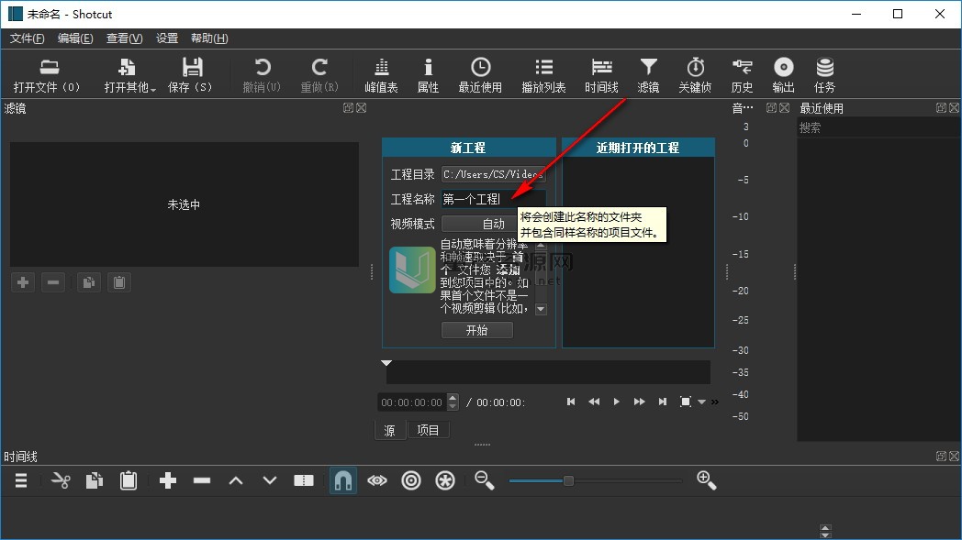The image size is (962, 540).
Task: Click the fast forward button
Action: 639,402
